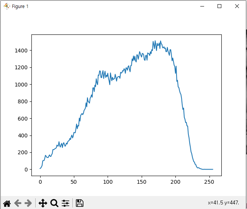Click the y-axis tick label 200
This screenshot has height=209, width=247.
[x=23, y=153]
